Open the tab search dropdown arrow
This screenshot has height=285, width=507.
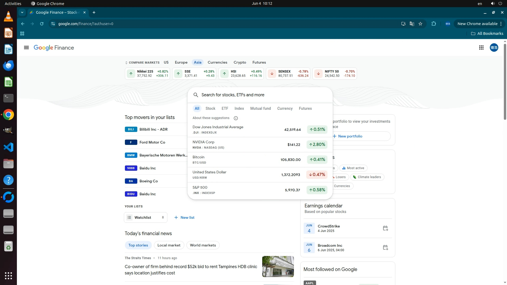point(22,12)
